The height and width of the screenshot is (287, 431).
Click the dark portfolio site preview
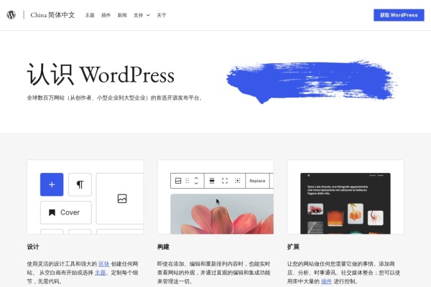pos(346,204)
